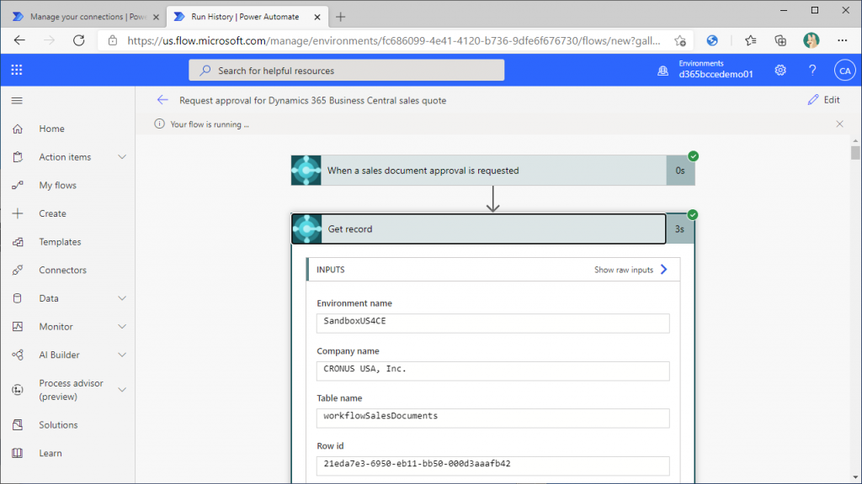Go back using the flow title arrow

[162, 100]
